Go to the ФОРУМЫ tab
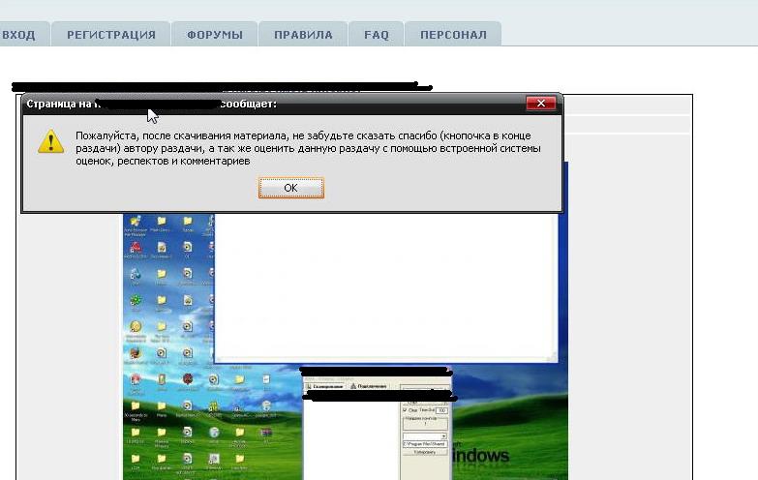This screenshot has width=758, height=480. click(x=215, y=34)
